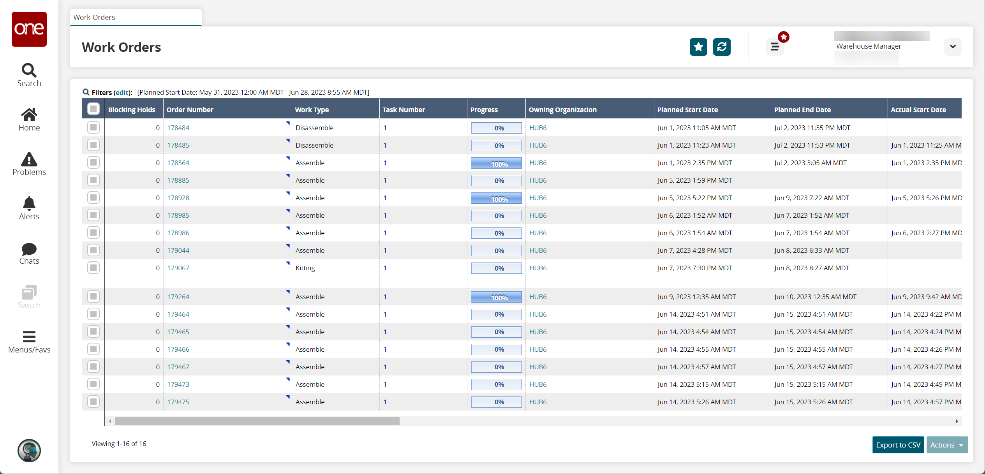Viewport: 985px width, 474px height.
Task: Add page to favorites with star button
Action: pos(698,47)
